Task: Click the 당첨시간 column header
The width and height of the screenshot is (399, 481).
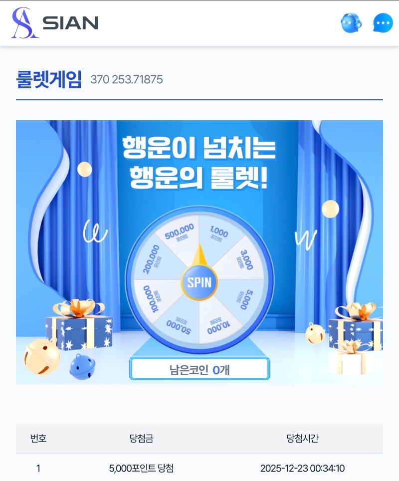Action: point(302,438)
